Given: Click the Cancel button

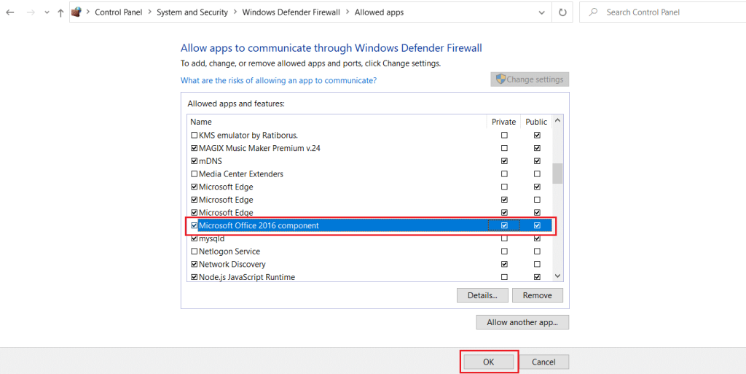Looking at the screenshot, I should [543, 362].
